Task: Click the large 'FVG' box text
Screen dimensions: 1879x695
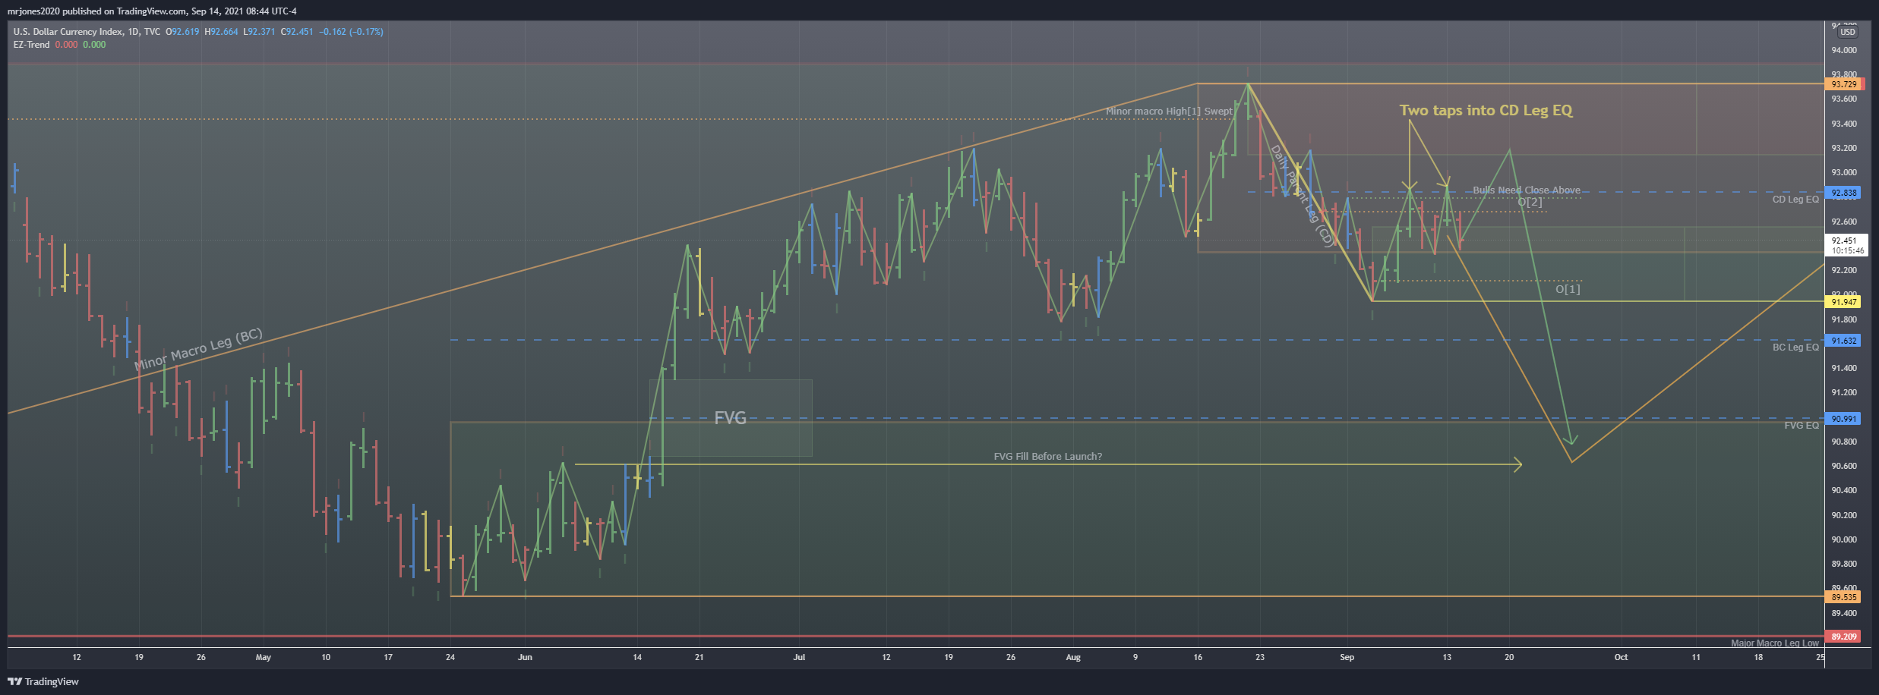Action: click(730, 418)
